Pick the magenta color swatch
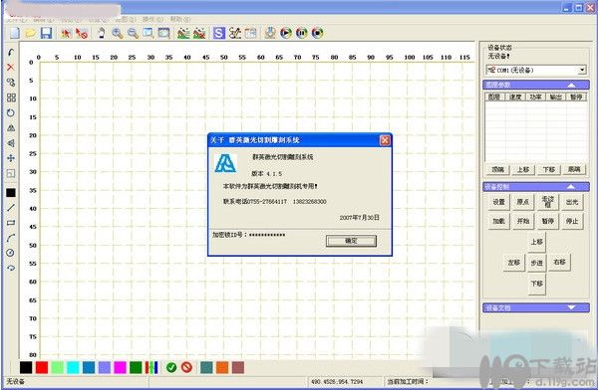 point(120,367)
